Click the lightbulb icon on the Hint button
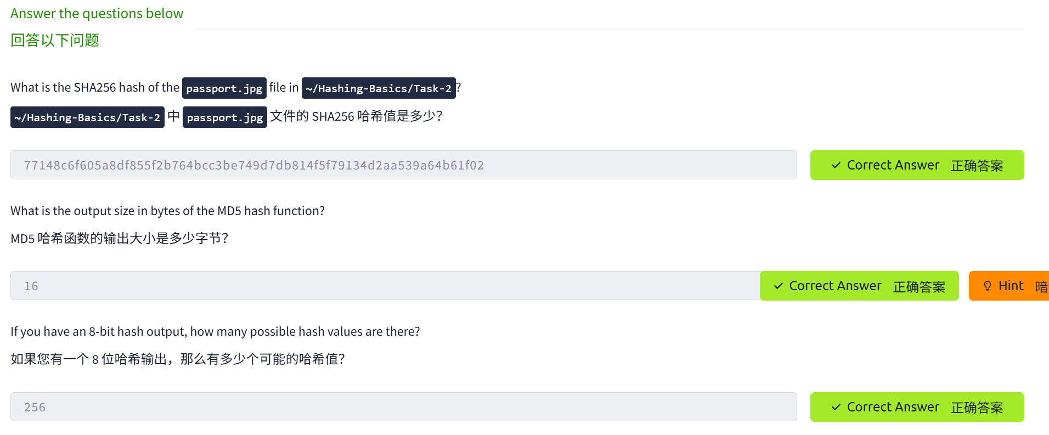Viewport: 1049px width, 435px height. (987, 286)
